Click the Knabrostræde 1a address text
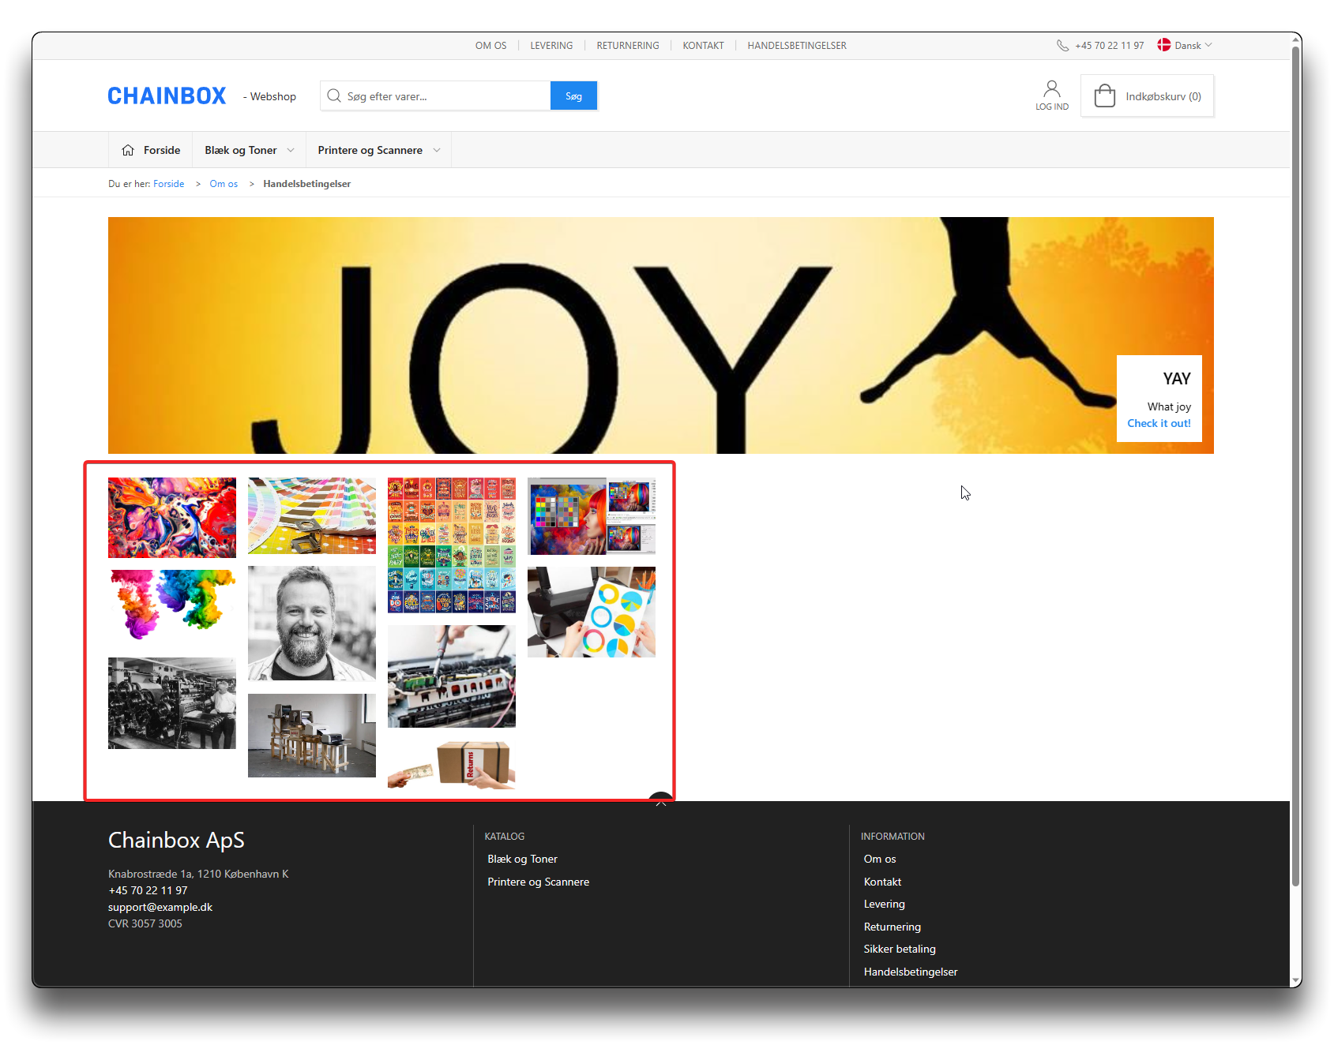Screen dimensions: 1334x1045 click(x=198, y=874)
